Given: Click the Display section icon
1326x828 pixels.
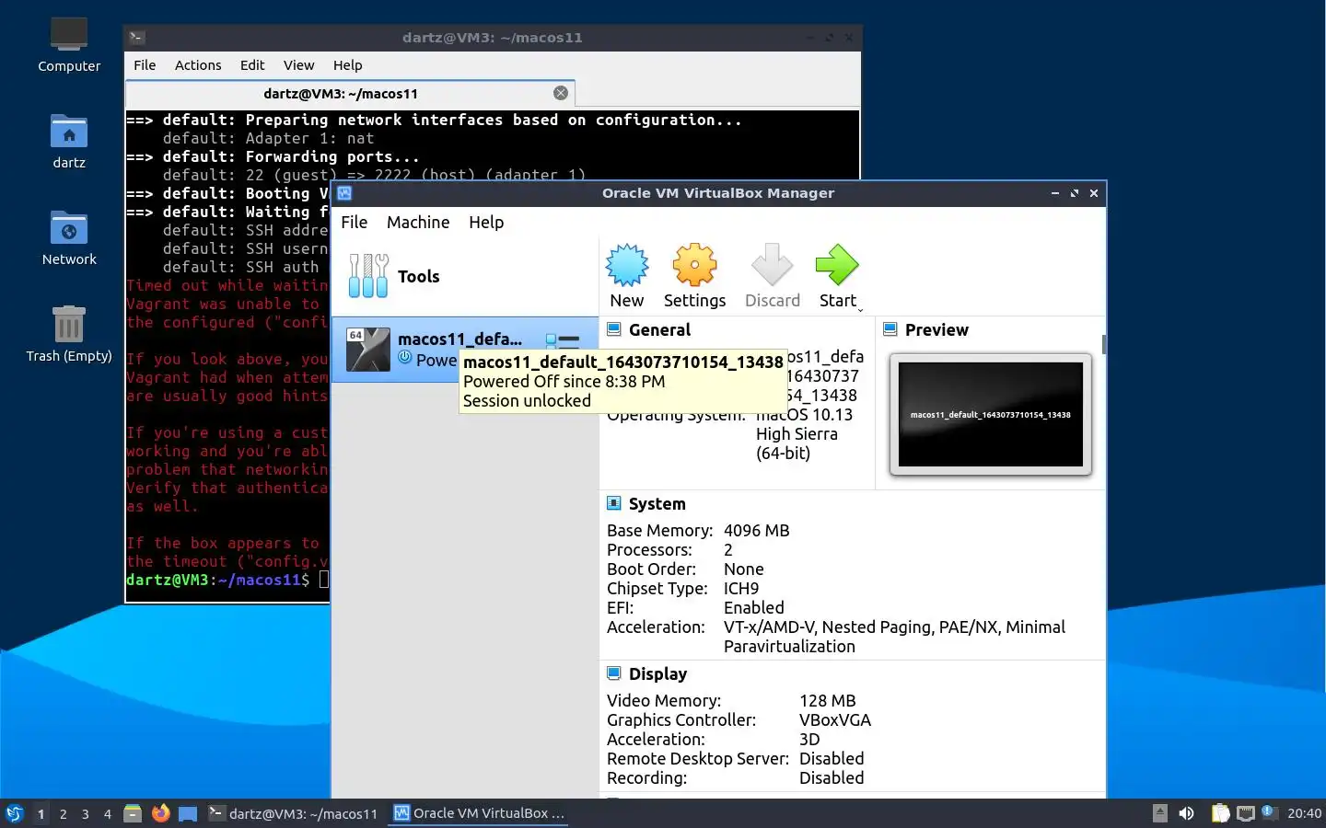Looking at the screenshot, I should pos(614,673).
